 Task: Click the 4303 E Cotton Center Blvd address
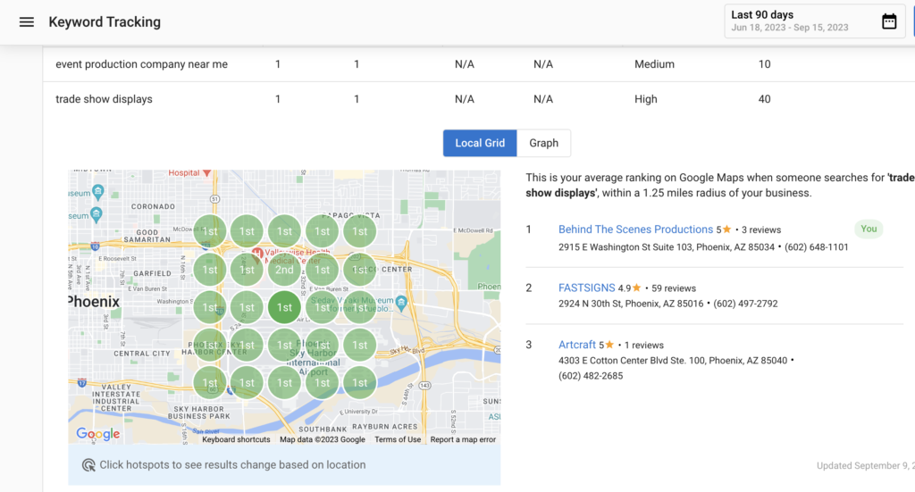click(673, 361)
